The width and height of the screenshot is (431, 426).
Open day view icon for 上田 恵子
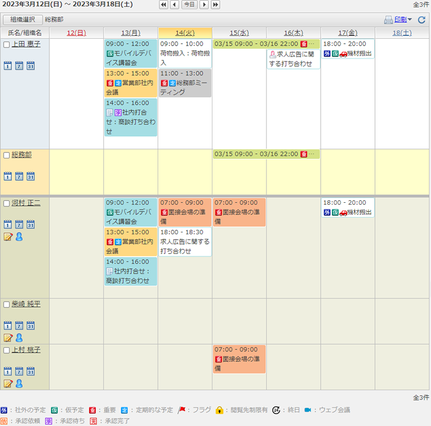pos(8,65)
